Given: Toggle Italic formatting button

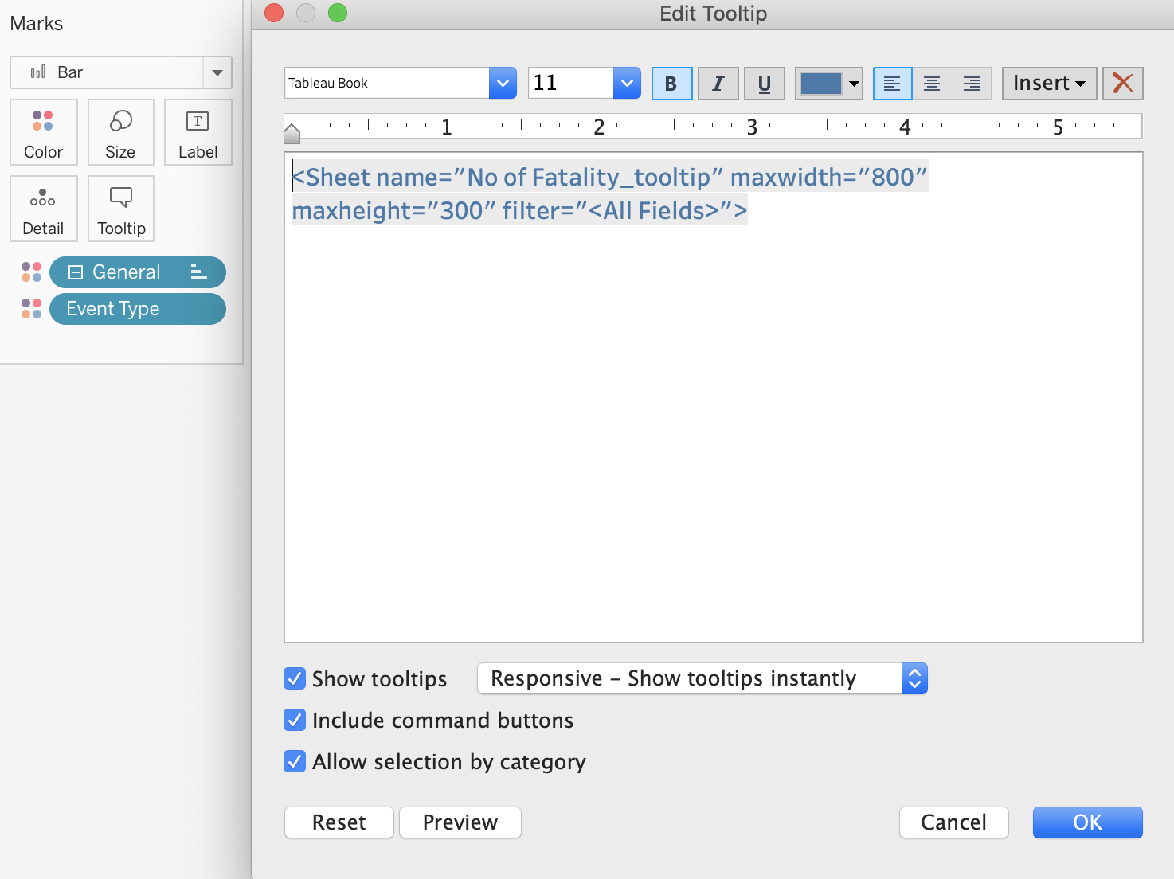Looking at the screenshot, I should (718, 84).
